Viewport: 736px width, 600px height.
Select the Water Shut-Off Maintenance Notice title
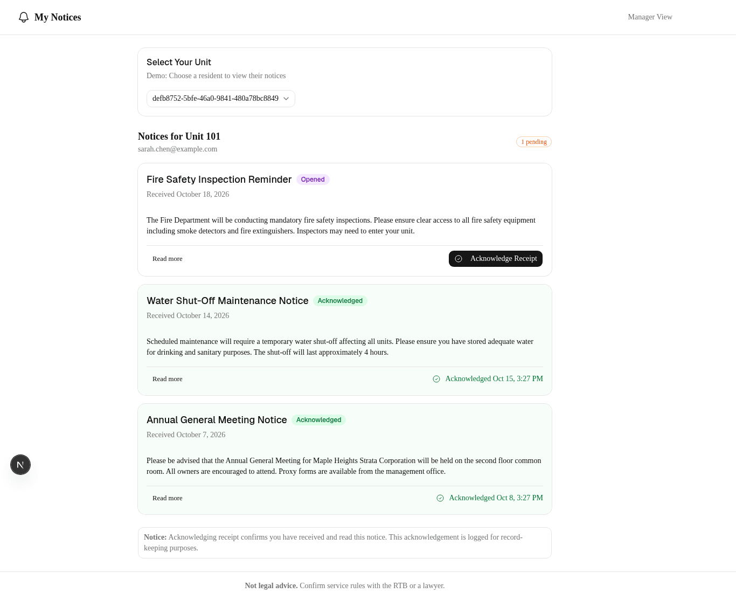coord(227,301)
